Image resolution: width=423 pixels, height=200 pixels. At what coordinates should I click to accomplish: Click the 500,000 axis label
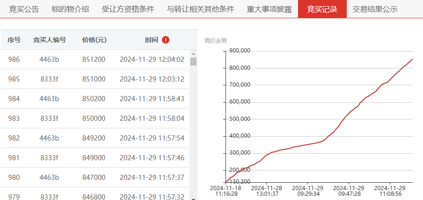240,119
